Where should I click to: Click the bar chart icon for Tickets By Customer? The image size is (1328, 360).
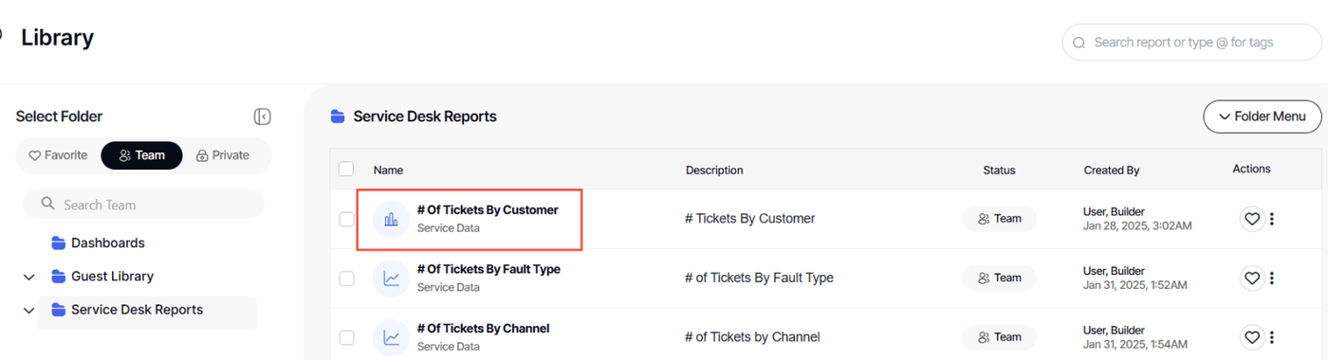click(x=391, y=220)
